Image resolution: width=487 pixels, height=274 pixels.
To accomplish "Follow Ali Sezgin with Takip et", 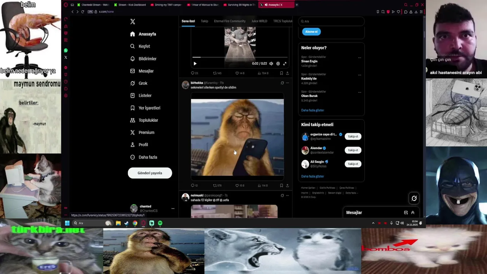I will click(x=353, y=164).
